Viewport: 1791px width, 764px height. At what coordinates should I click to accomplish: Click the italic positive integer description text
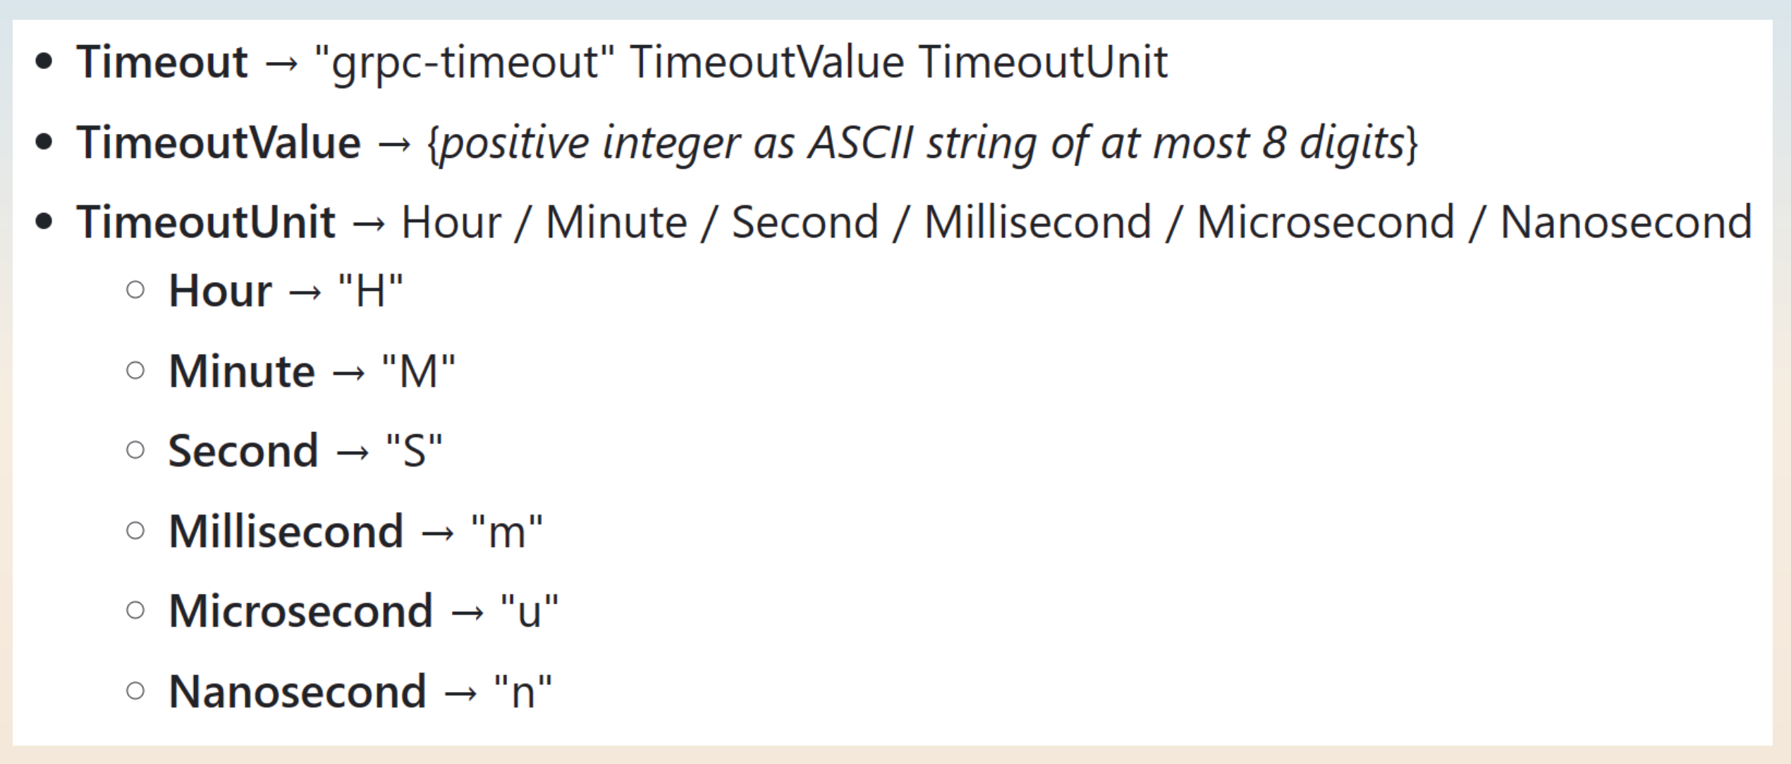[922, 143]
